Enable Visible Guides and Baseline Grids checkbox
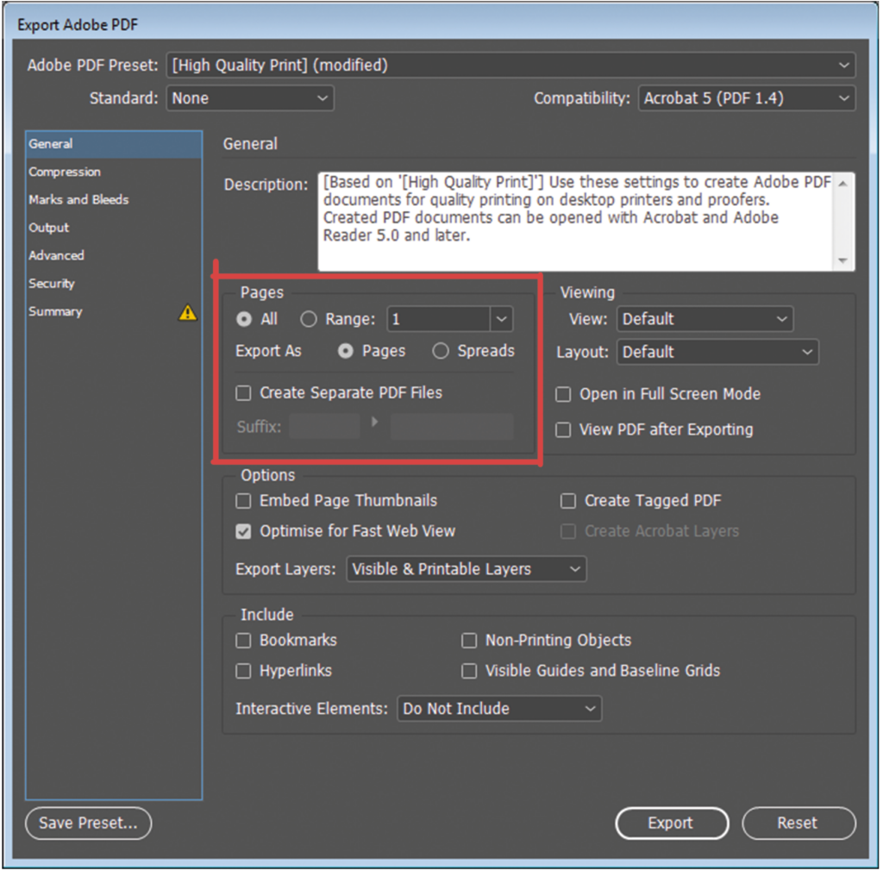883x877 pixels. tap(469, 671)
